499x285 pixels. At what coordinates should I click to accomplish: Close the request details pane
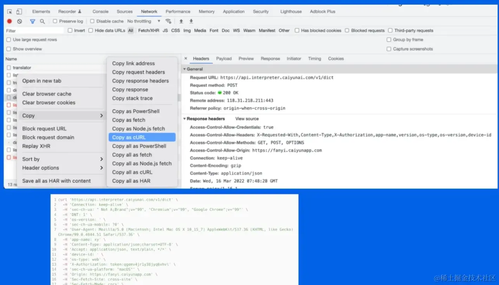pos(185,58)
